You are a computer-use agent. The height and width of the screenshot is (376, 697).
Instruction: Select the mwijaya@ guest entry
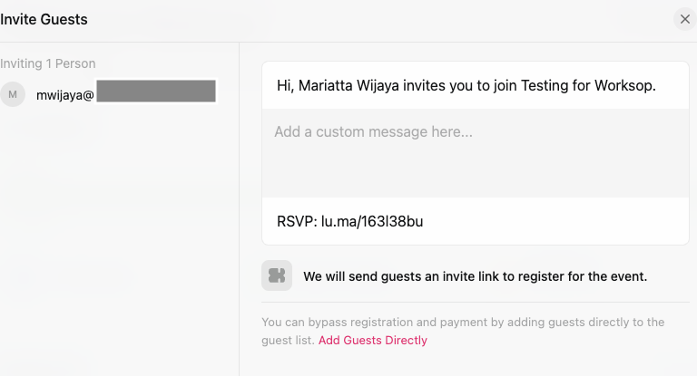(x=109, y=94)
